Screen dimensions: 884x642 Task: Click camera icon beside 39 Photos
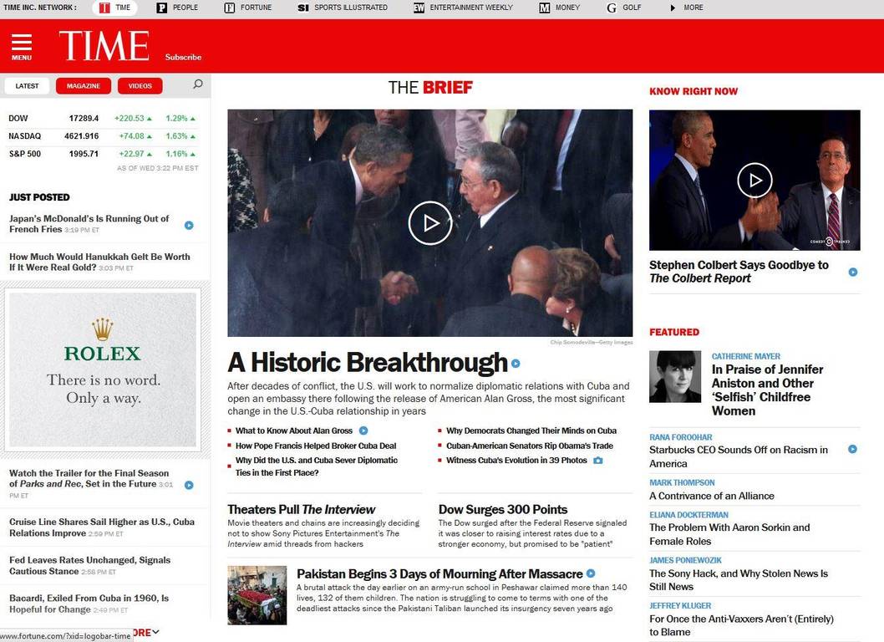coord(598,461)
